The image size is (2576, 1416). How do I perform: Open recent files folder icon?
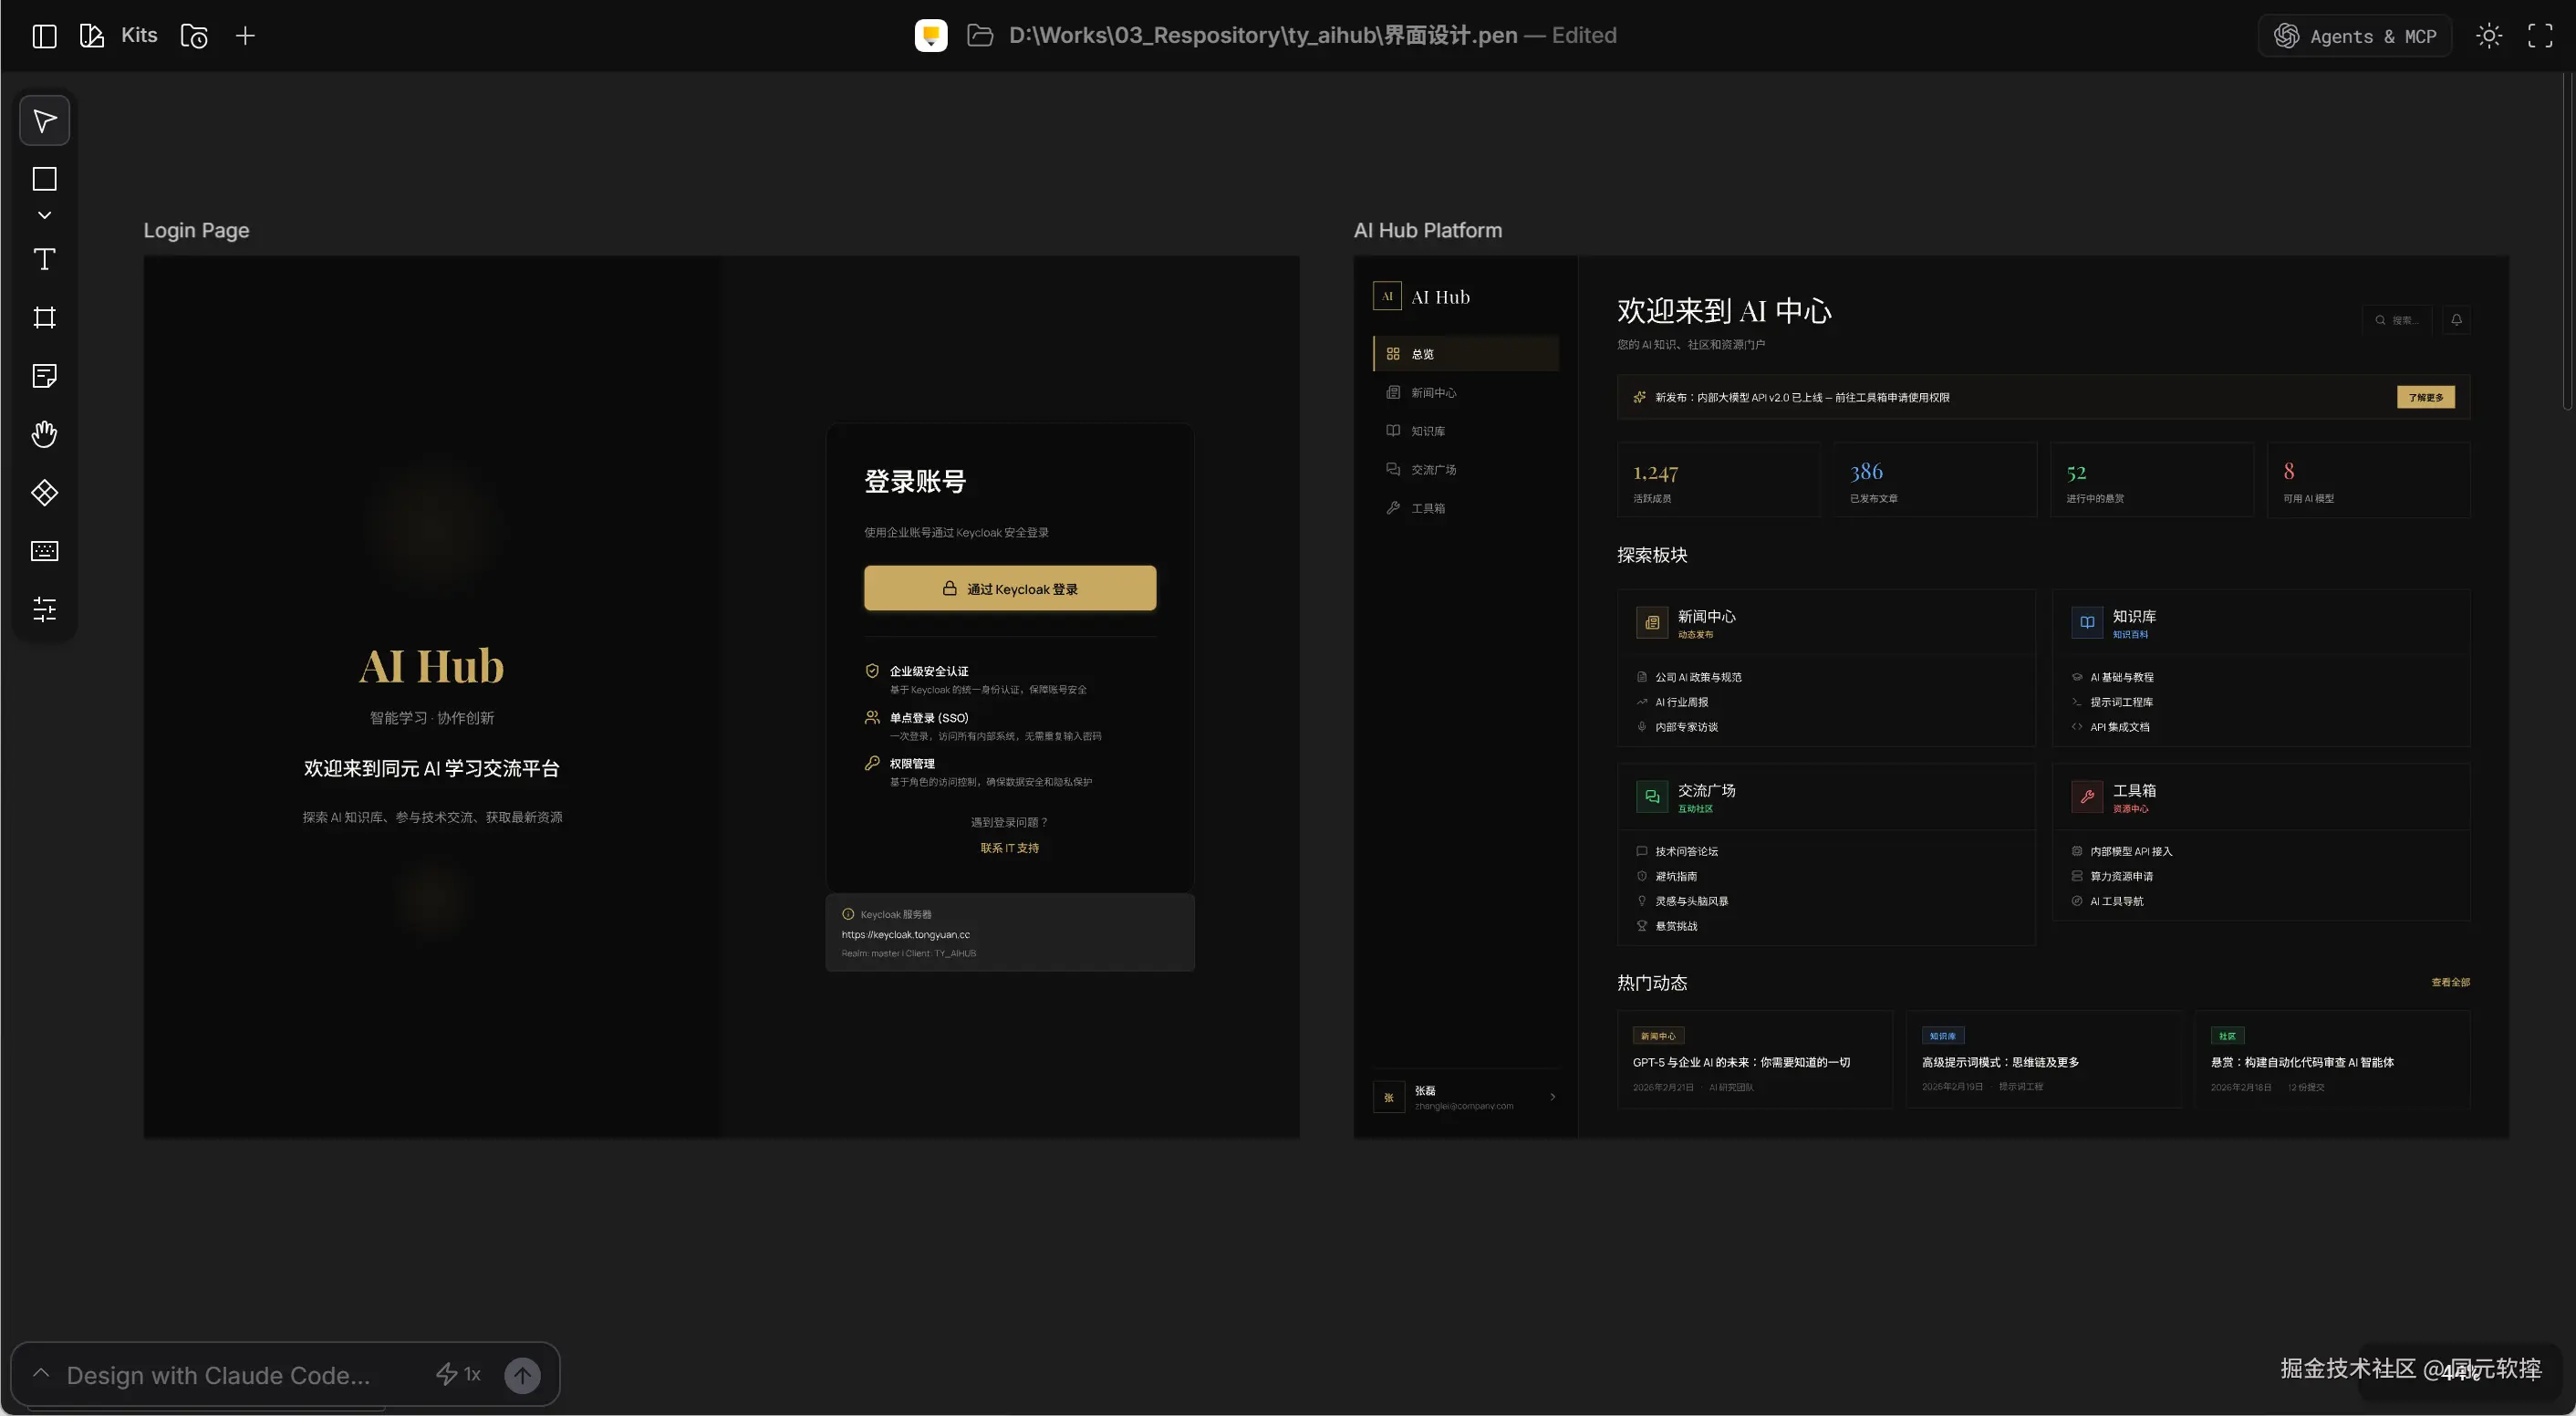pyautogui.click(x=194, y=36)
